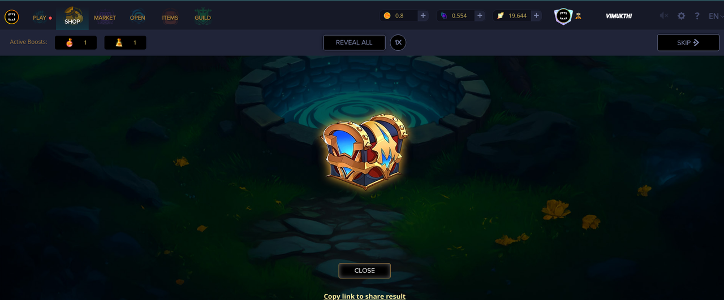Add more of the orange coin currency
Viewport: 724px width, 300px height.
423,16
